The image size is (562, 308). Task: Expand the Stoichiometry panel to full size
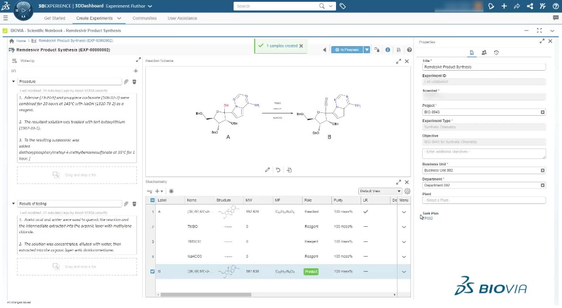point(399,182)
